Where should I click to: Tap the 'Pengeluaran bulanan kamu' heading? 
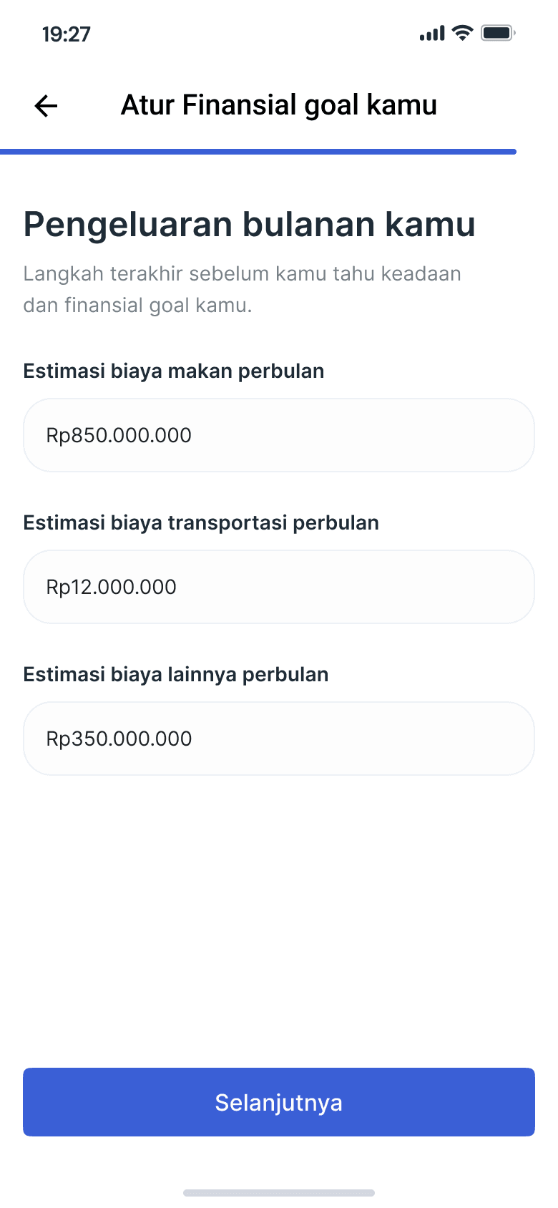pos(250,224)
